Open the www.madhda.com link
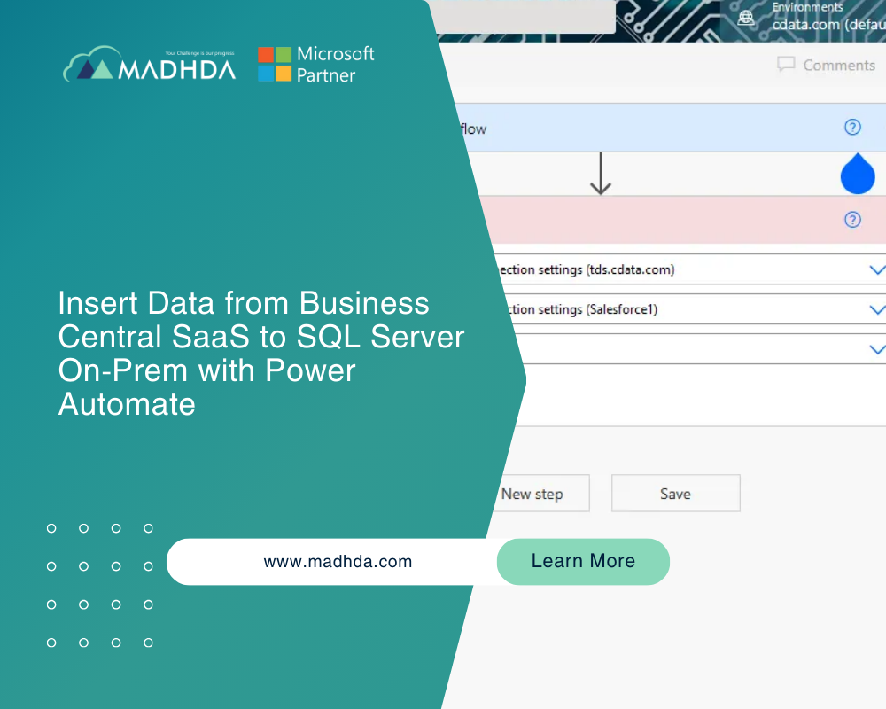886x709 pixels. 338,561
